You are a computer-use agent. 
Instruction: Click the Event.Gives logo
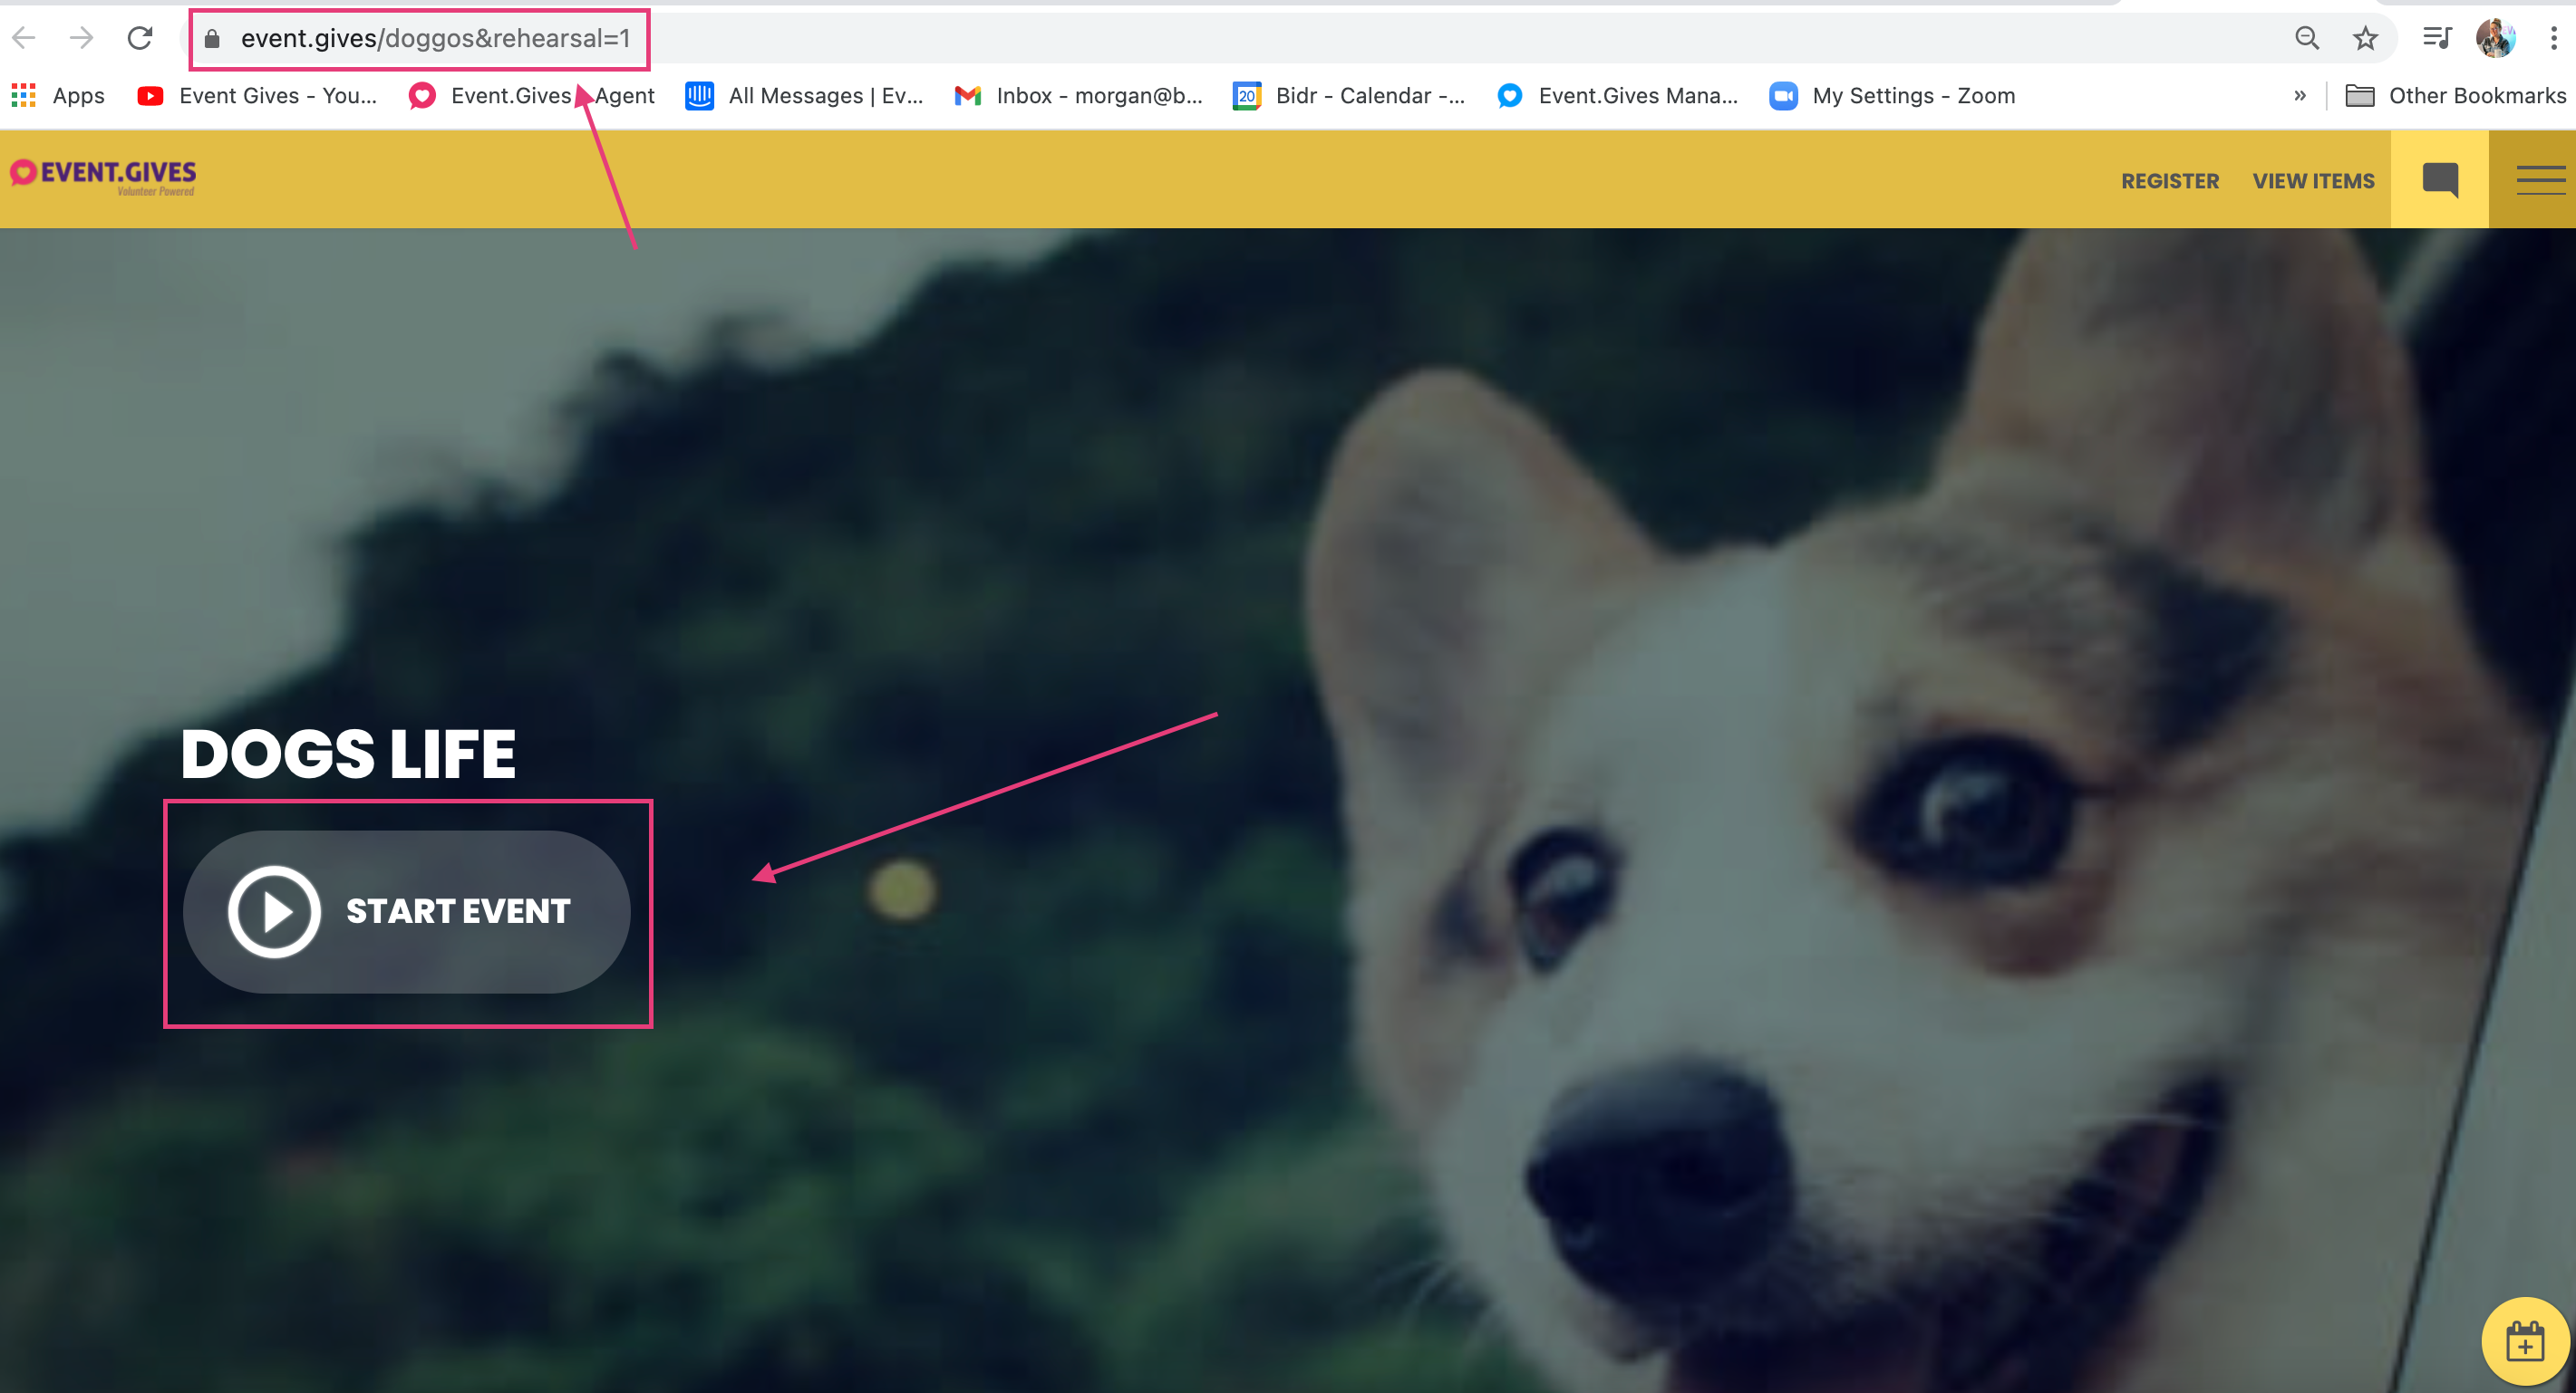[103, 177]
